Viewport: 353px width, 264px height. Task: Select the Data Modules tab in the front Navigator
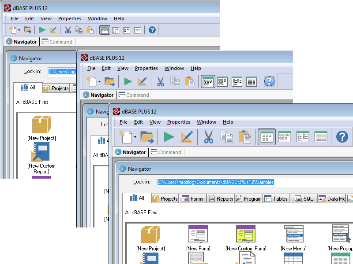332,199
